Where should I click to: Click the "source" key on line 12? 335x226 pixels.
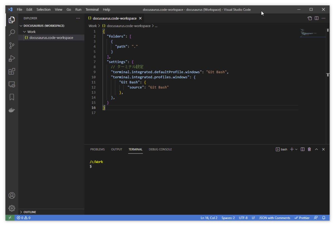pyautogui.click(x=136, y=87)
